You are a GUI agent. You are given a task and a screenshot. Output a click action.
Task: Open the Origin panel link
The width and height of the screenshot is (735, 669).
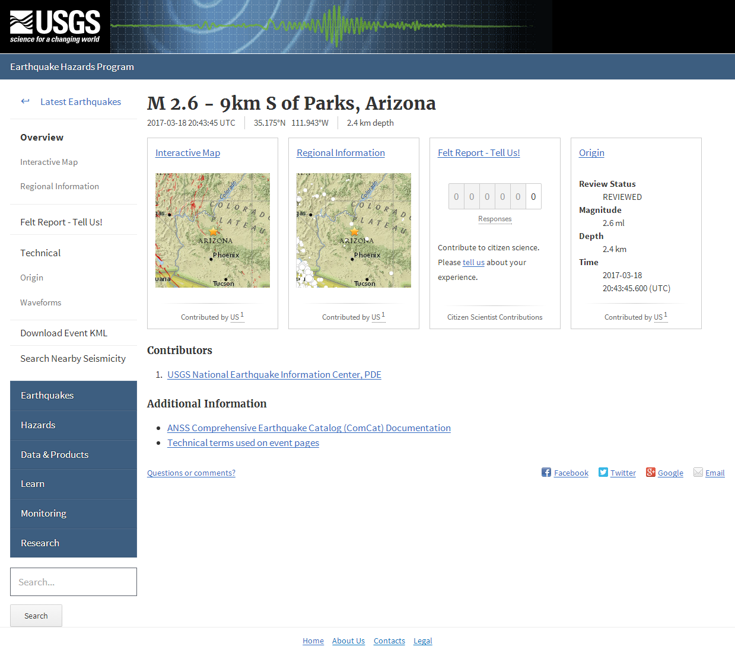point(591,152)
